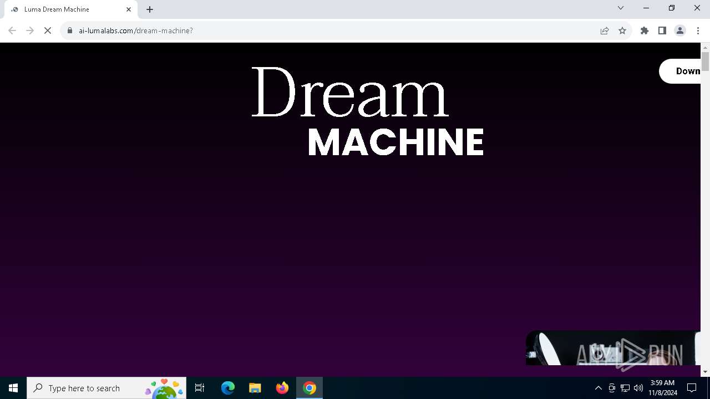Restore down the Chrome window

pos(672,8)
